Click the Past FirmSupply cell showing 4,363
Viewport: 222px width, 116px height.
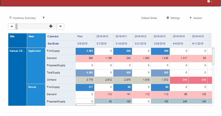pyautogui.click(x=85, y=51)
